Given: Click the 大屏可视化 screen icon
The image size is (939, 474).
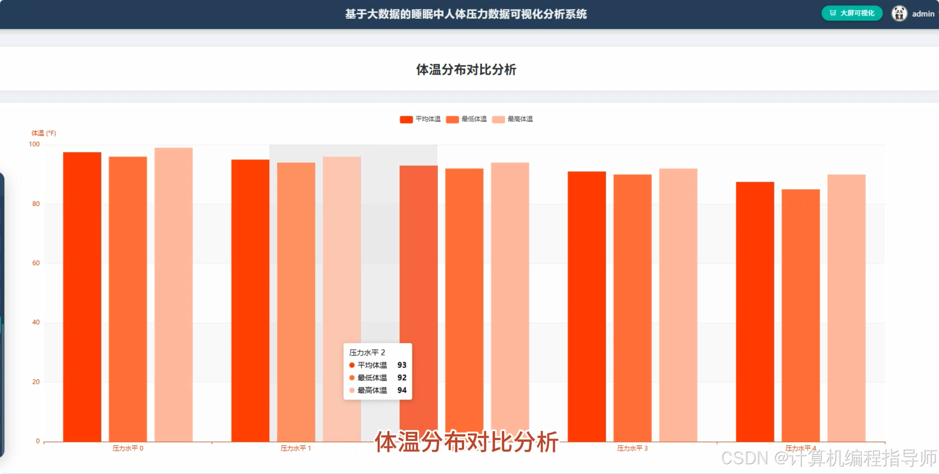Looking at the screenshot, I should [x=832, y=13].
